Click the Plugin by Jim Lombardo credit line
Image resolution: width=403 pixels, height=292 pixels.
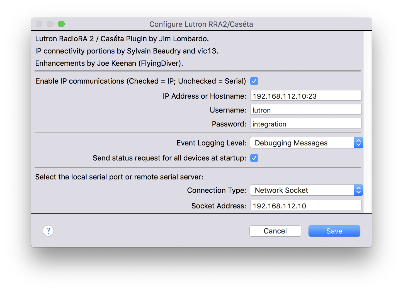click(x=122, y=39)
